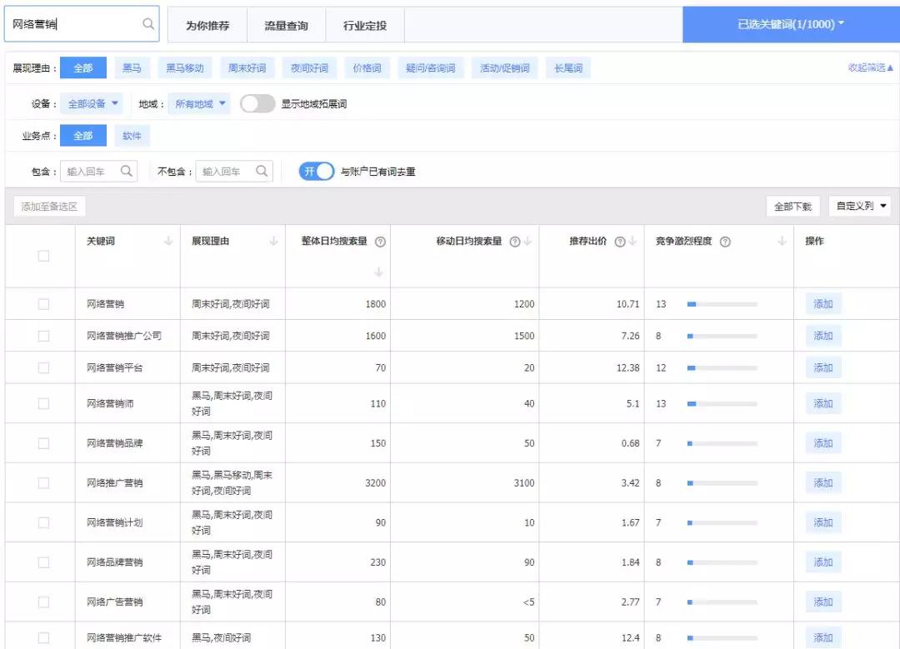
Task: Open the 全部设备 device dropdown
Action: pyautogui.click(x=93, y=104)
